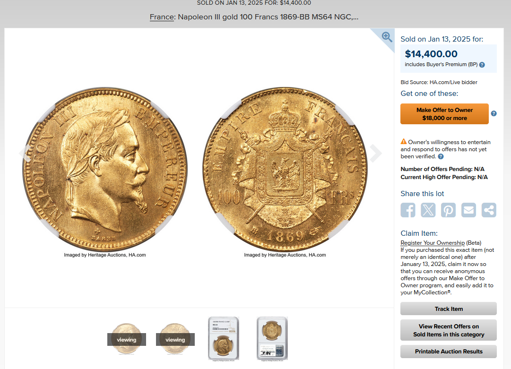The height and width of the screenshot is (369, 511).
Task: Share lot via email icon
Action: point(468,210)
